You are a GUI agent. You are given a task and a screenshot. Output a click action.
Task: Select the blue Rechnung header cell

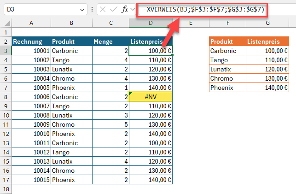pyautogui.click(x=31, y=41)
